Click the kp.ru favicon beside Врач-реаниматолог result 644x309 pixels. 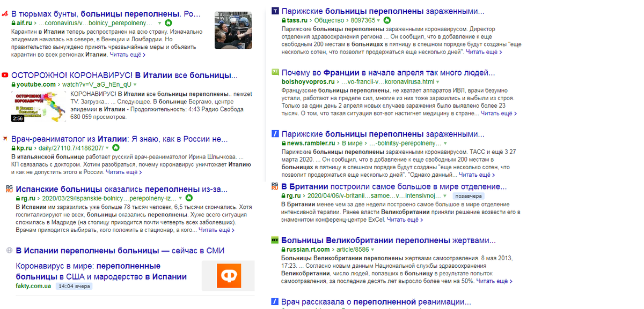tap(5, 138)
